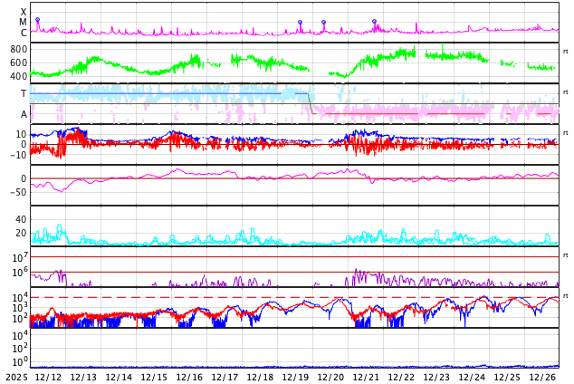Image resolution: width=574 pixels, height=384 pixels.
Task: Click the 12/22 date label
Action: (x=401, y=377)
